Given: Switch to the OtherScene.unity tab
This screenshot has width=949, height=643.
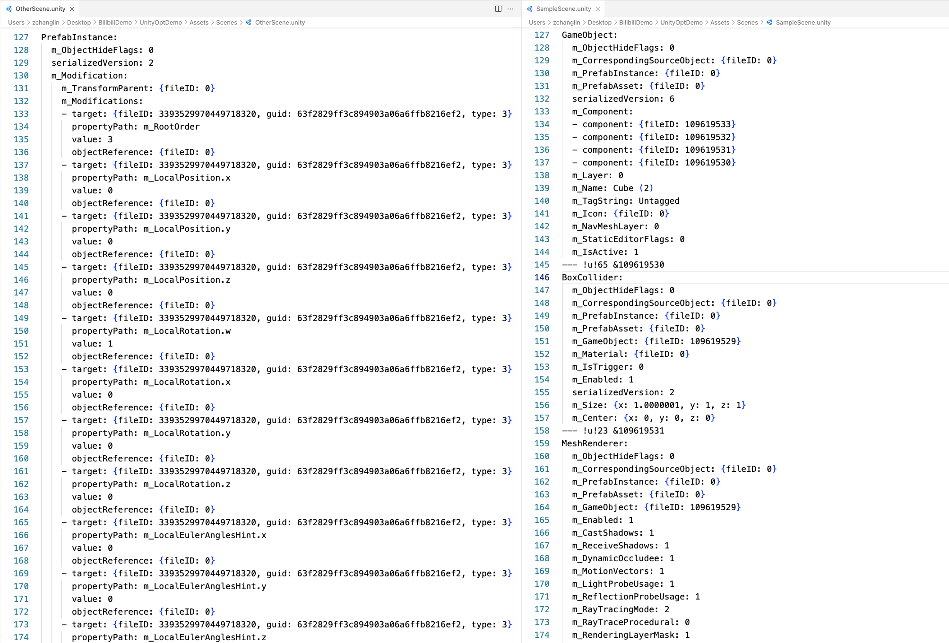Looking at the screenshot, I should (40, 9).
